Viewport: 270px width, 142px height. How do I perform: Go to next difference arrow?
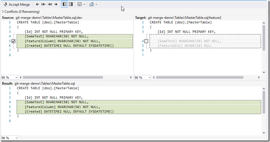56,4
